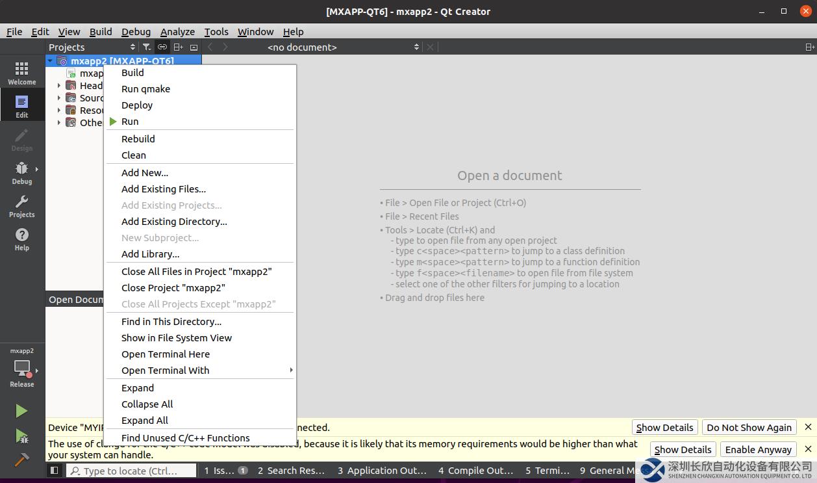Viewport: 817px width, 483px height.
Task: Select Find in This Directory...
Action: [200, 322]
